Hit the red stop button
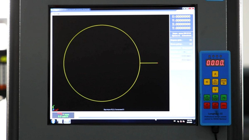The image size is (249, 140). (x=224, y=105)
